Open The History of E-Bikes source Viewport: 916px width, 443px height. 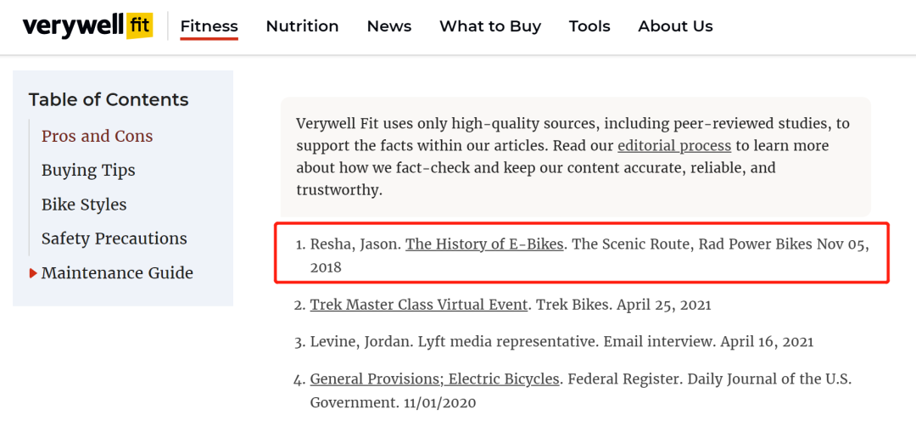pos(484,244)
